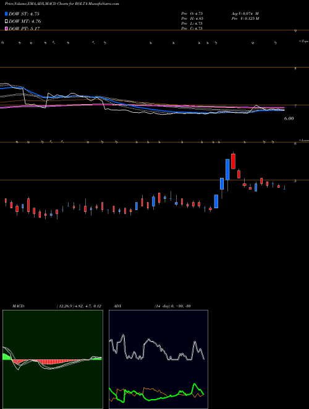Open the dark blue ADX chart panel

158,359
